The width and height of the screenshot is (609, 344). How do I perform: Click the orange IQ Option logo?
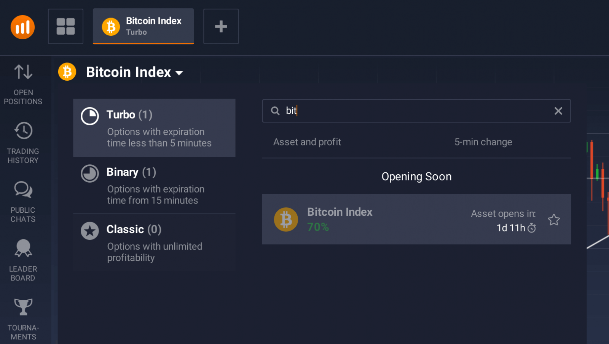22,27
